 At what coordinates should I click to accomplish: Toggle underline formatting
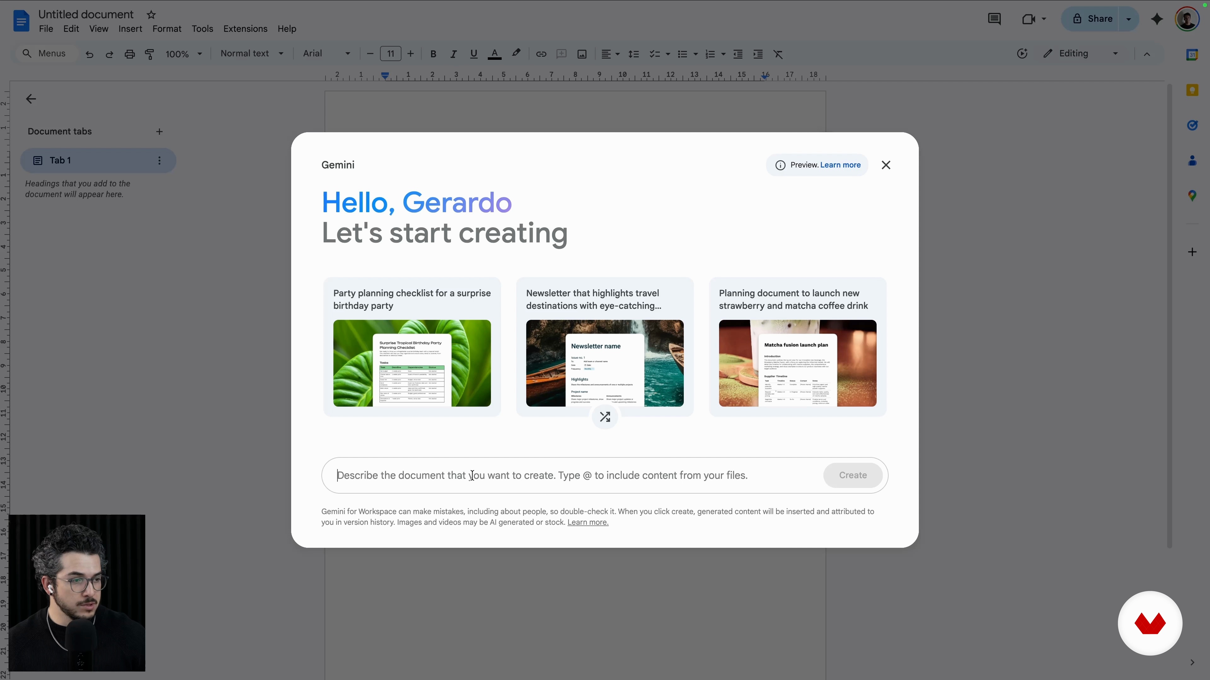tap(474, 54)
